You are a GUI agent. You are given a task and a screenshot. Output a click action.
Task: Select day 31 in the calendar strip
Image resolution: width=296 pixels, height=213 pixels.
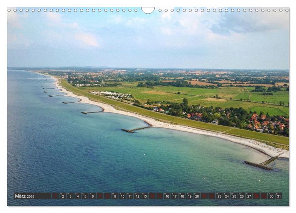(x=279, y=196)
